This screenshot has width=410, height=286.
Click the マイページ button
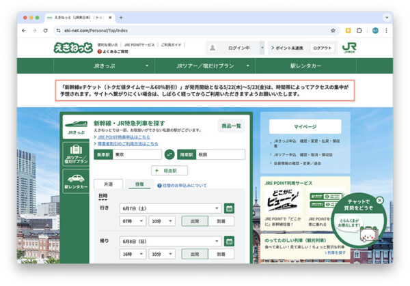click(305, 127)
